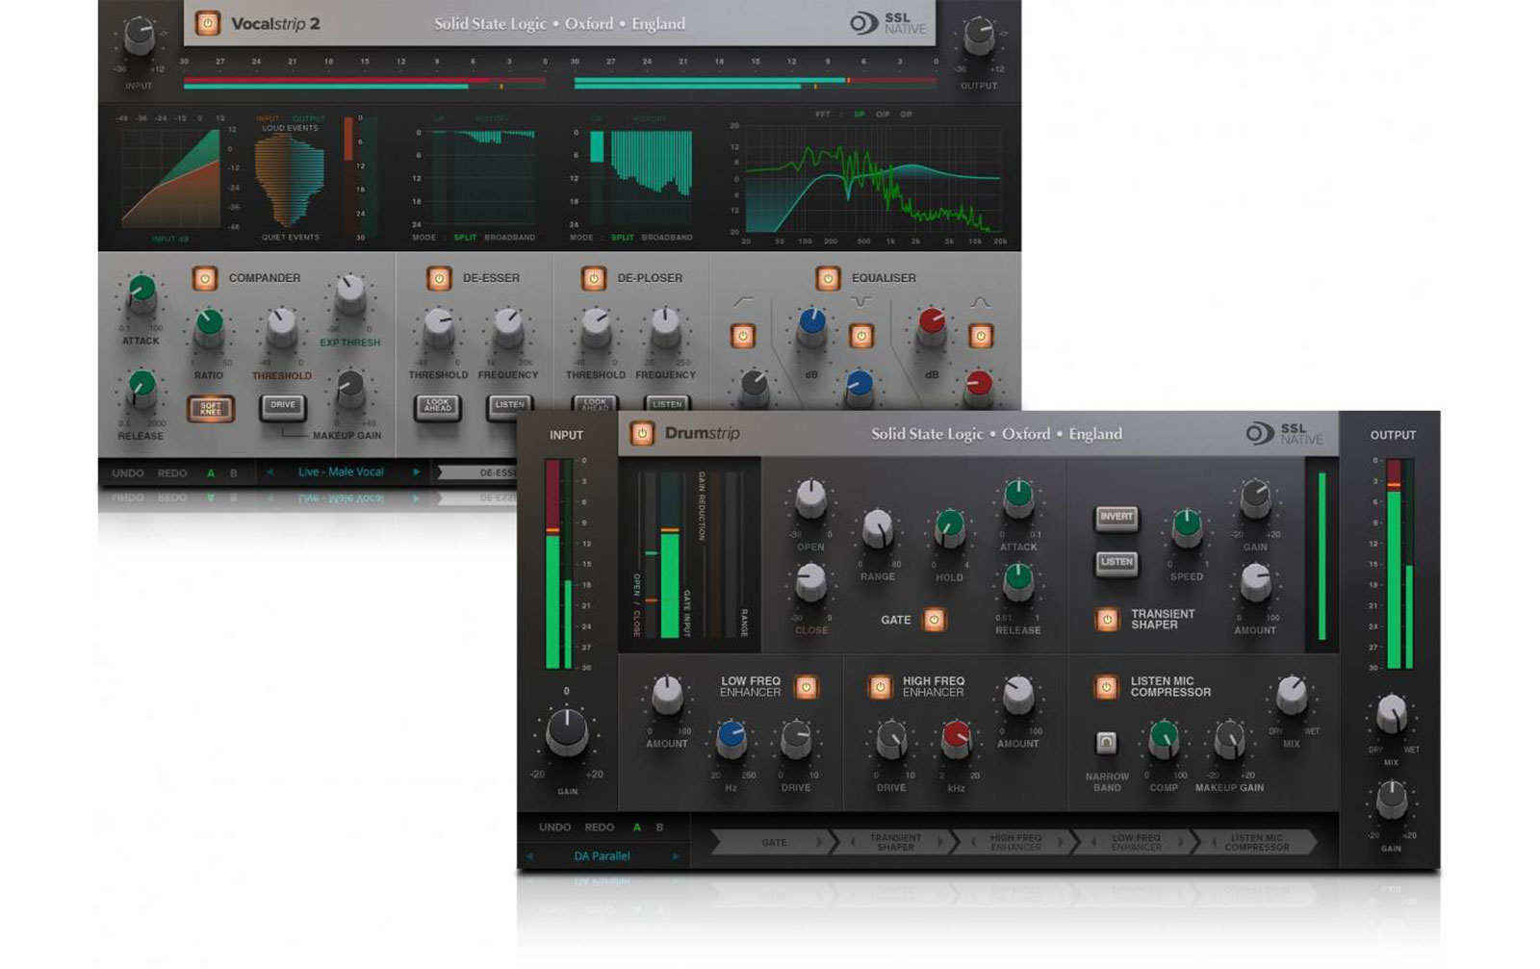Click the Low Freq Enhancer Hz knob
Viewport: 1540px width, 969px height.
tap(731, 739)
